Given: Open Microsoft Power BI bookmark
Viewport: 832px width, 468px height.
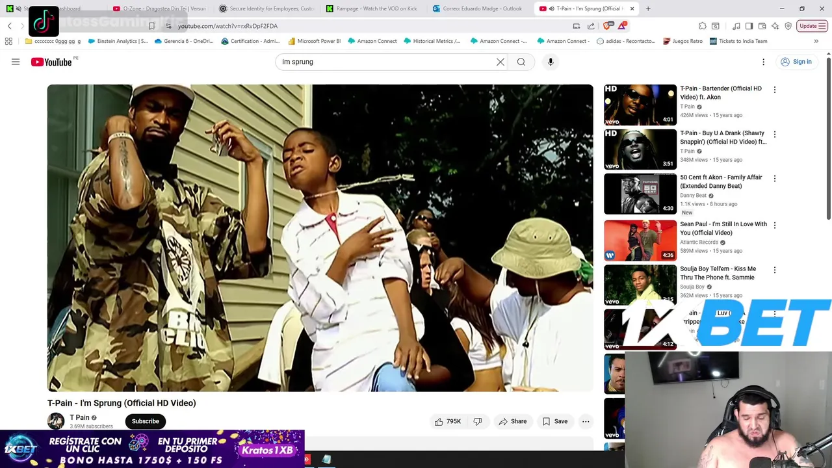Looking at the screenshot, I should (314, 41).
